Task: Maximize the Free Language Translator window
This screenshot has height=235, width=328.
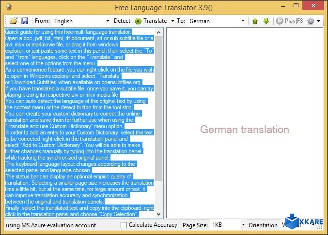Action: click(x=296, y=6)
